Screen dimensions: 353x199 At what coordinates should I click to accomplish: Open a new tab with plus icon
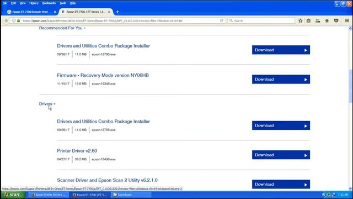click(117, 12)
